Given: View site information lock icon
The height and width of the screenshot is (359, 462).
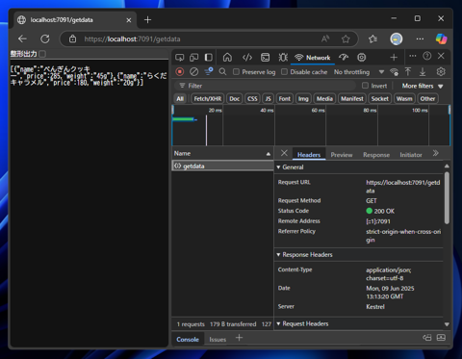Looking at the screenshot, I should pyautogui.click(x=73, y=38).
